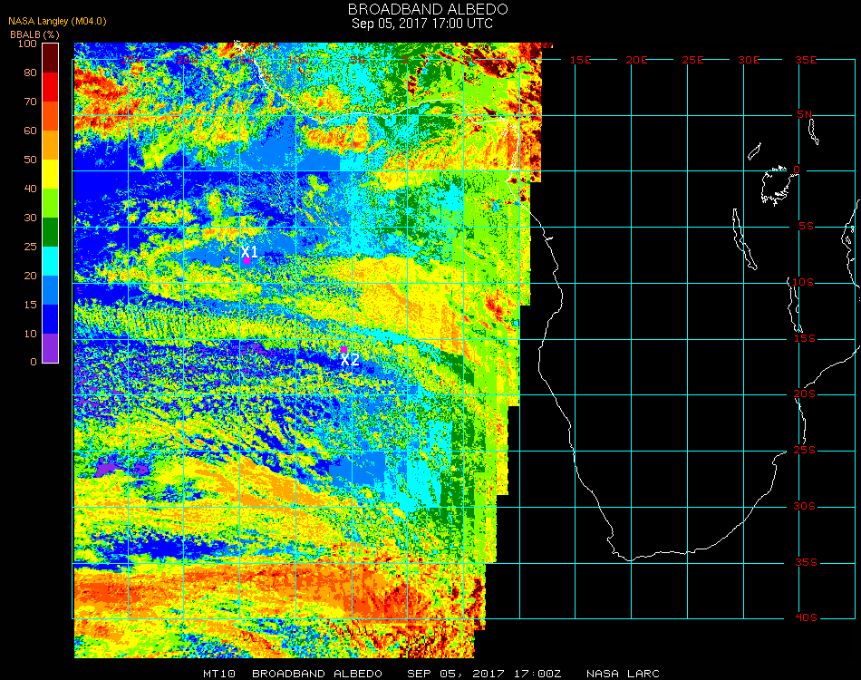861x680 pixels.
Task: Click the 'Sep 05, 2017 17:00 UTC' subtitle
Action: tap(422, 24)
